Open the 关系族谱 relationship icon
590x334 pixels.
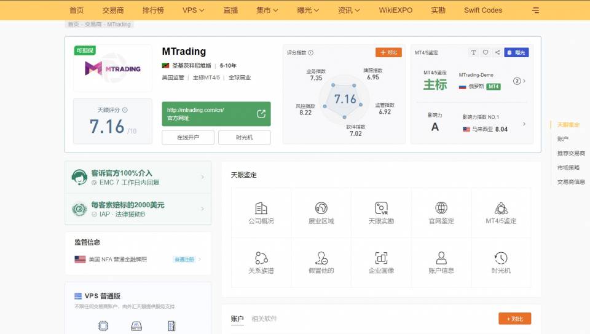coord(261,258)
